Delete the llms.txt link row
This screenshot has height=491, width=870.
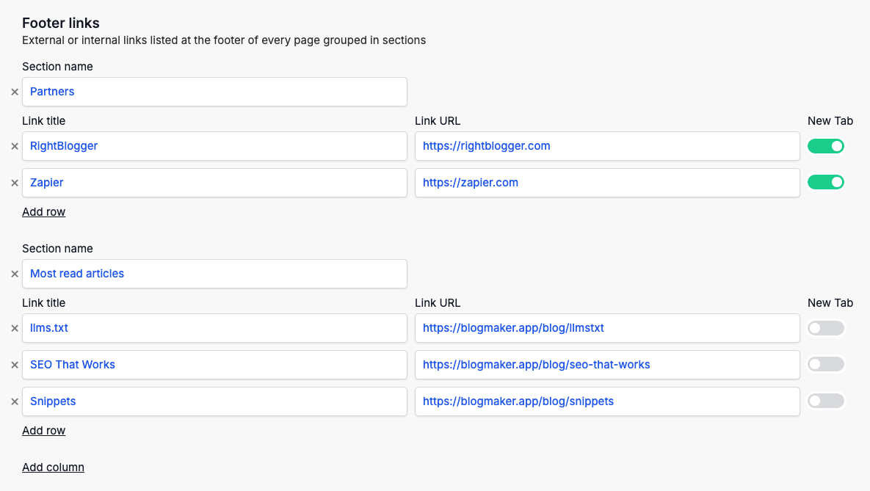15,328
